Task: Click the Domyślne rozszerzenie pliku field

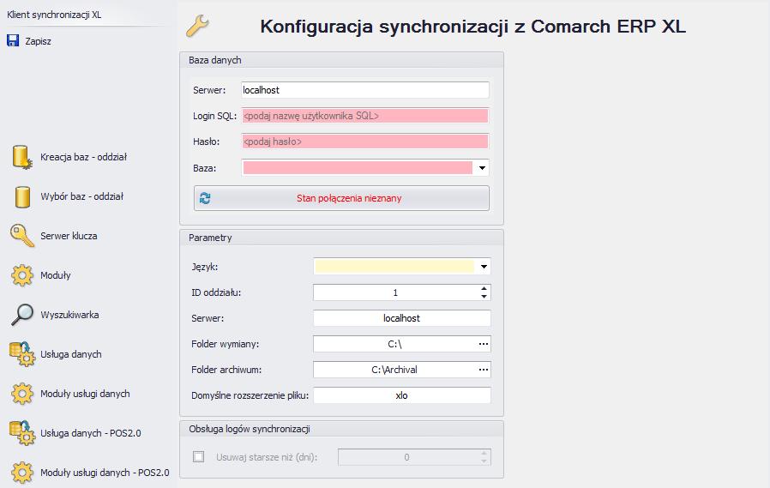Action: tap(401, 395)
